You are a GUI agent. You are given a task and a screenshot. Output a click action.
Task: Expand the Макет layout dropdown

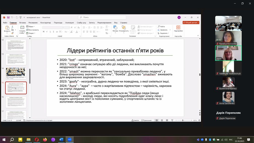[x=31, y=26]
